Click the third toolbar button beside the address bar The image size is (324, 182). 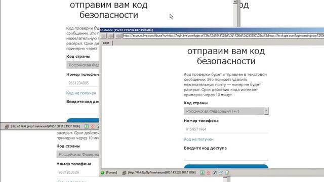[x=118, y=36]
